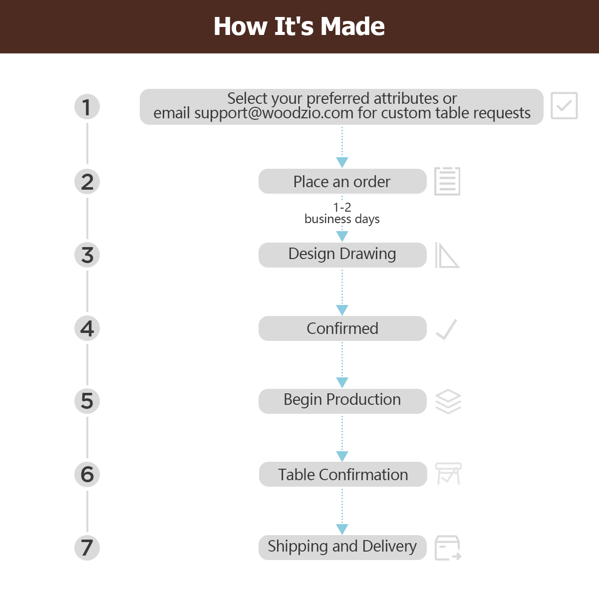Click the arrow pointing to Place an order
Image resolution: width=599 pixels, height=599 pixels.
point(342,162)
